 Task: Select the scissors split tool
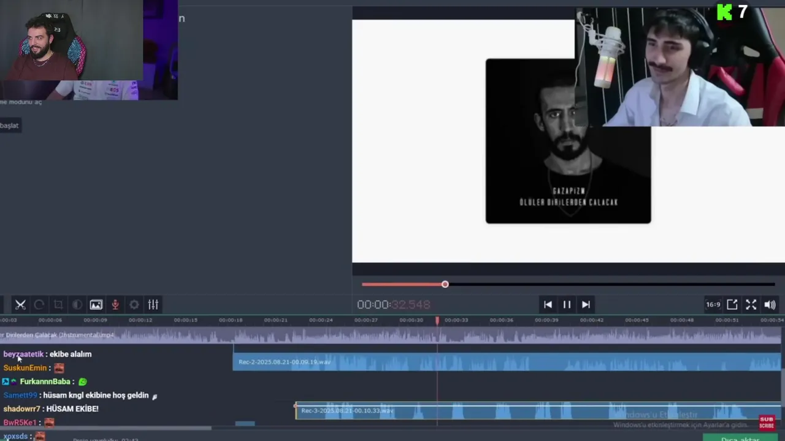20,304
